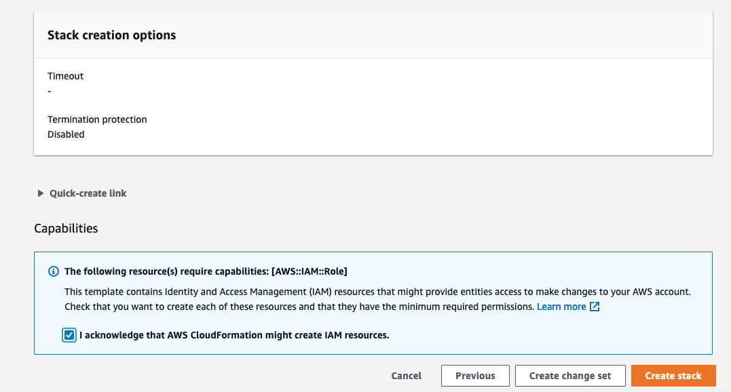
Task: Select Create change set instead of creating
Action: 570,375
